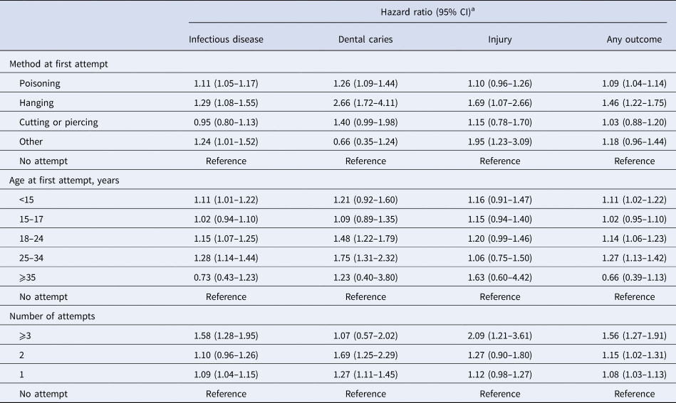Screen dimensions: 676x403
Task: Select the Hanging row label
Action: pos(36,102)
